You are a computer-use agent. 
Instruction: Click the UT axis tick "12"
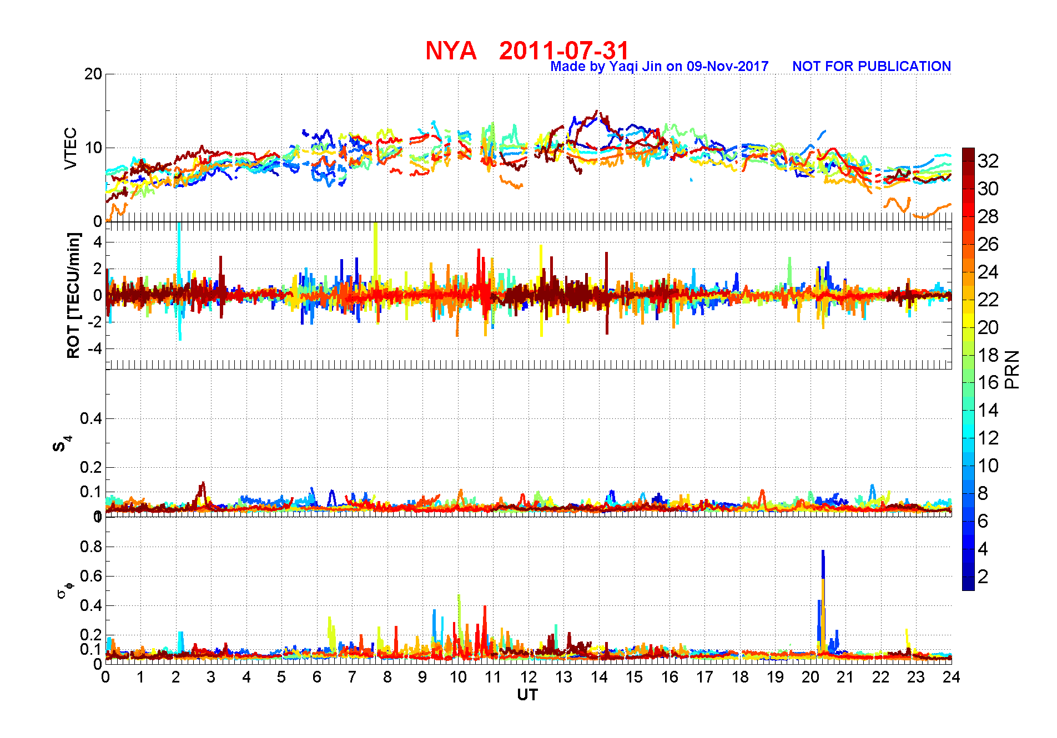528,677
